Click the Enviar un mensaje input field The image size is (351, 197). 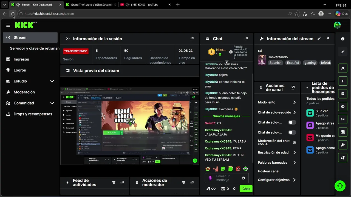point(227,178)
